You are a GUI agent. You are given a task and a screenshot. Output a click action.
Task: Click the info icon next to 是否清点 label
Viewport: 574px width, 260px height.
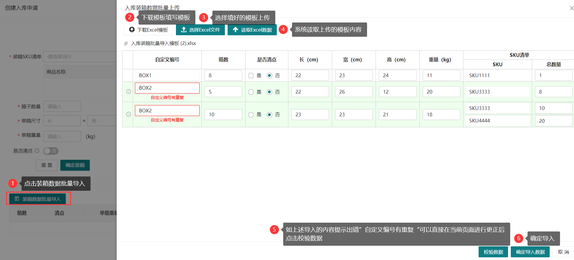pyautogui.click(x=37, y=151)
